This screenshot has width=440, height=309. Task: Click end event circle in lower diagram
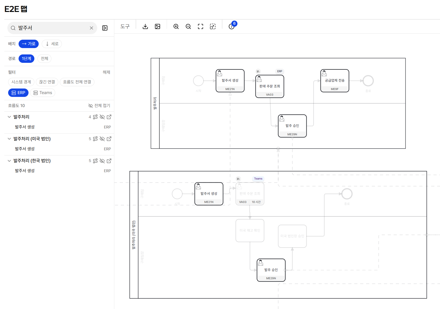(x=347, y=194)
